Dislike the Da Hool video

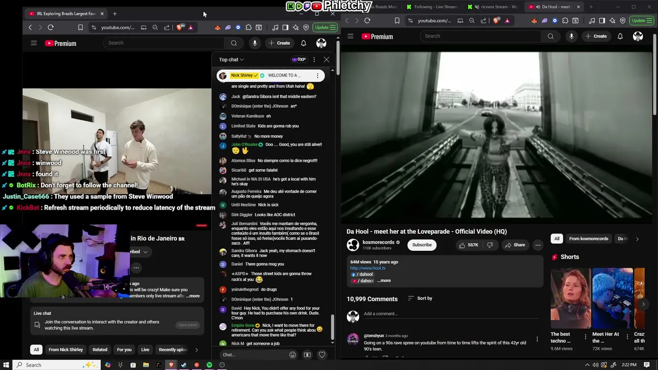click(490, 245)
